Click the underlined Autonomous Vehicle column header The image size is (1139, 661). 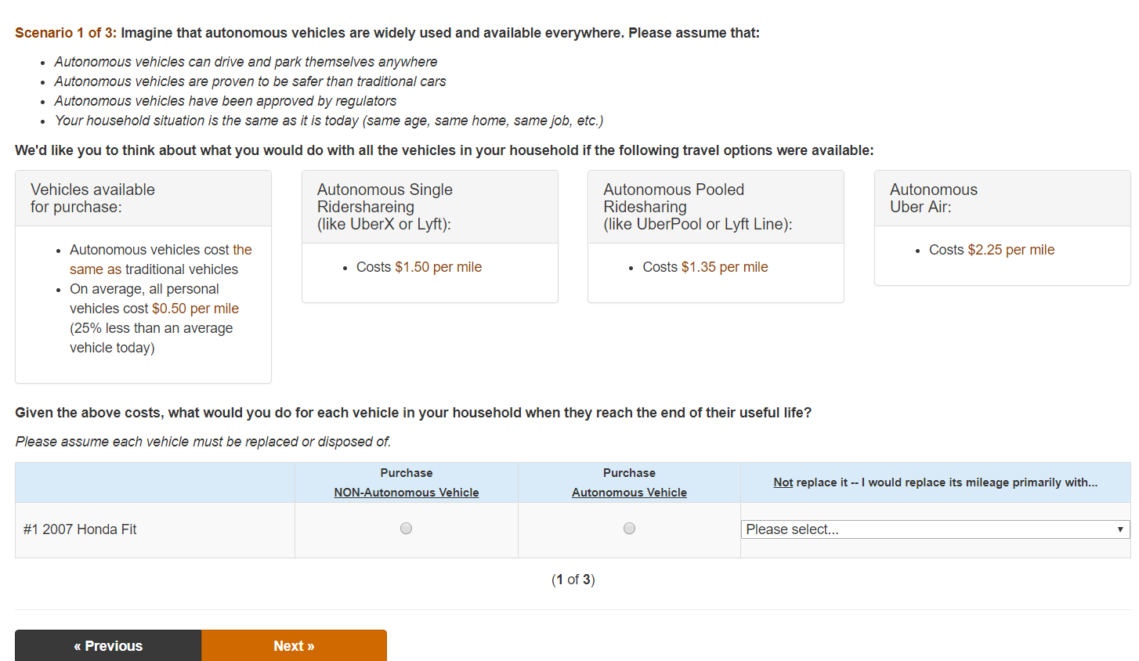[x=629, y=493]
